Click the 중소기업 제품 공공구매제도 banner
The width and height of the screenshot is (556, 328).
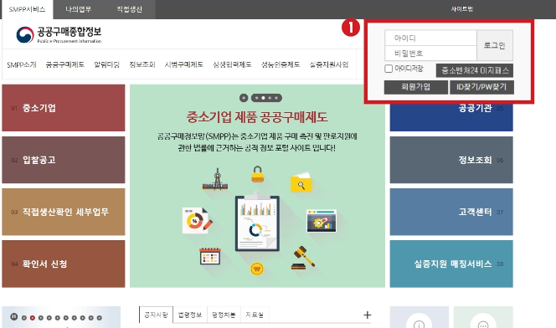coord(257,186)
